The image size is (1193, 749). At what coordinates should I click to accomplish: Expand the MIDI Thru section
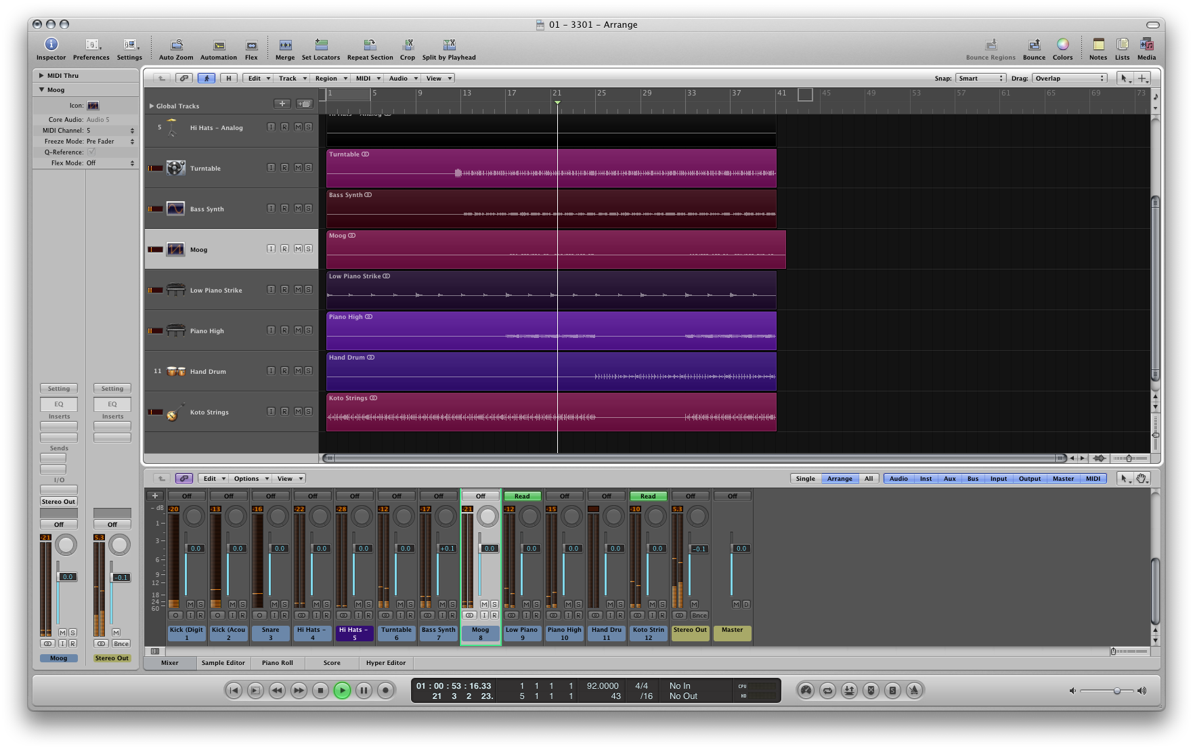pos(41,76)
